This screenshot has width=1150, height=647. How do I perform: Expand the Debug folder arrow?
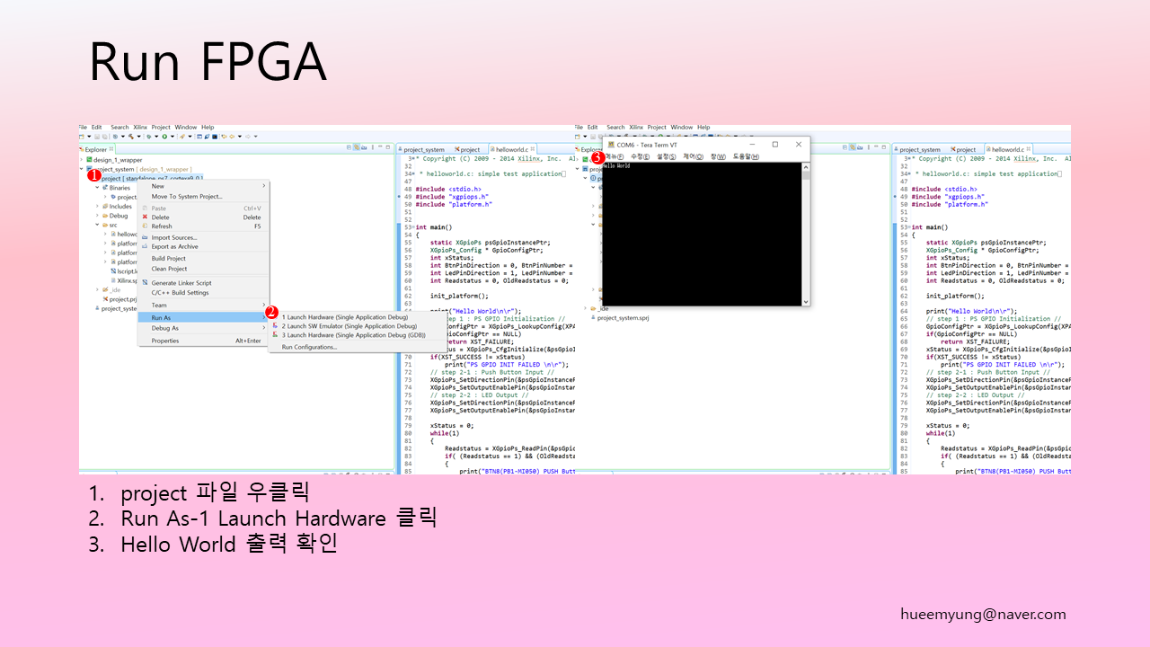point(97,216)
